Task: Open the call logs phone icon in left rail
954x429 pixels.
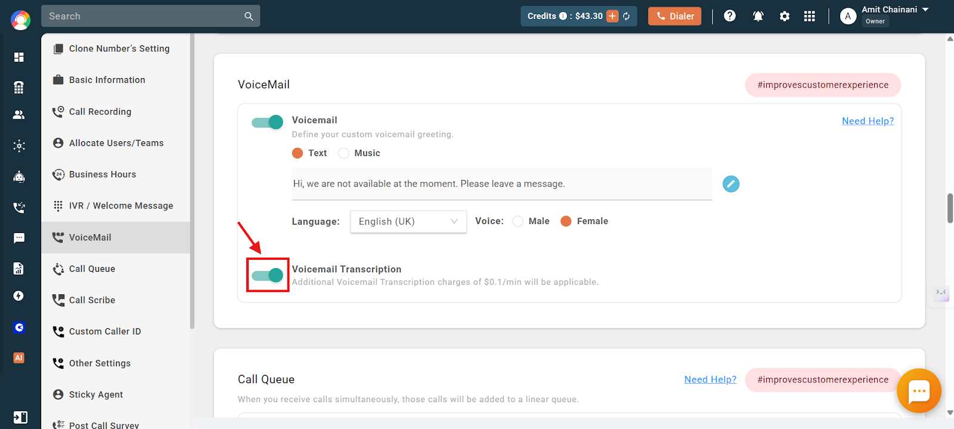Action: [19, 207]
